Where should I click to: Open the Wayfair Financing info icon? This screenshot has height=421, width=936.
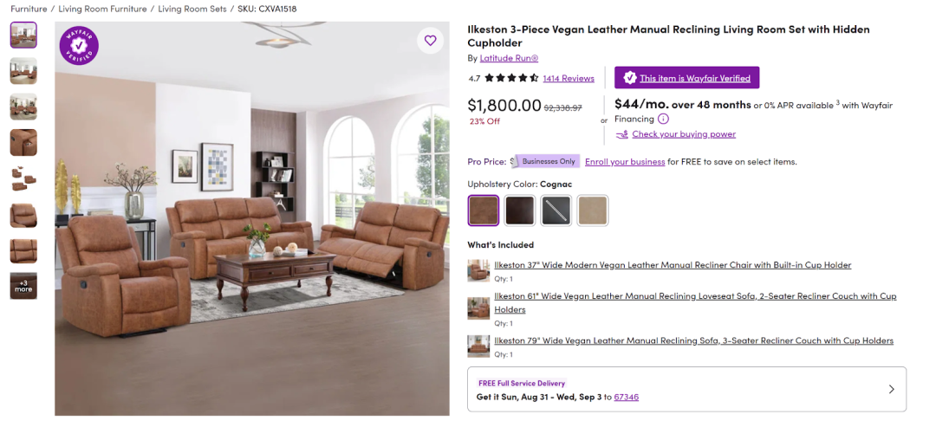663,119
